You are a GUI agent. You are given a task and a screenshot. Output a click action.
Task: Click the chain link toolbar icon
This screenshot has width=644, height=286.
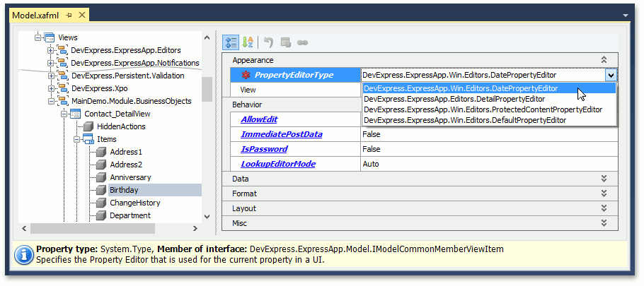click(303, 42)
